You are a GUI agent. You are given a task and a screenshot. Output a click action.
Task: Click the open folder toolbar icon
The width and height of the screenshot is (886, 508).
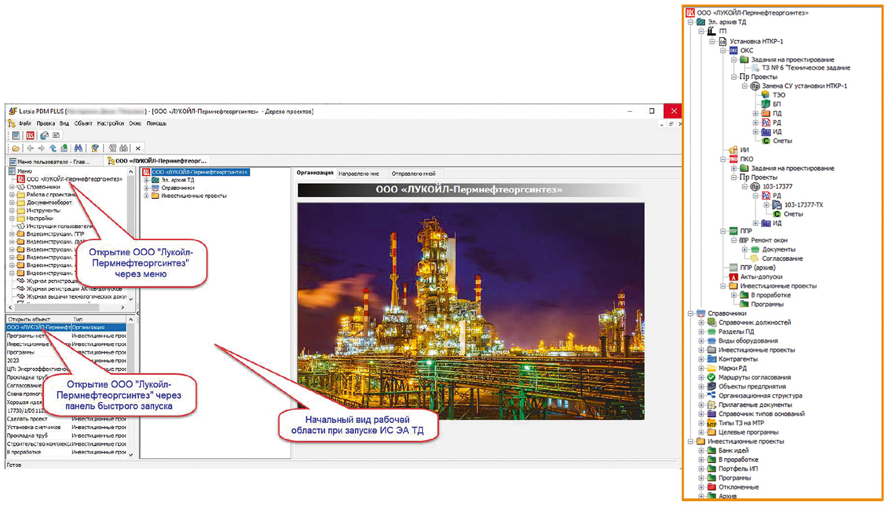pyautogui.click(x=16, y=148)
